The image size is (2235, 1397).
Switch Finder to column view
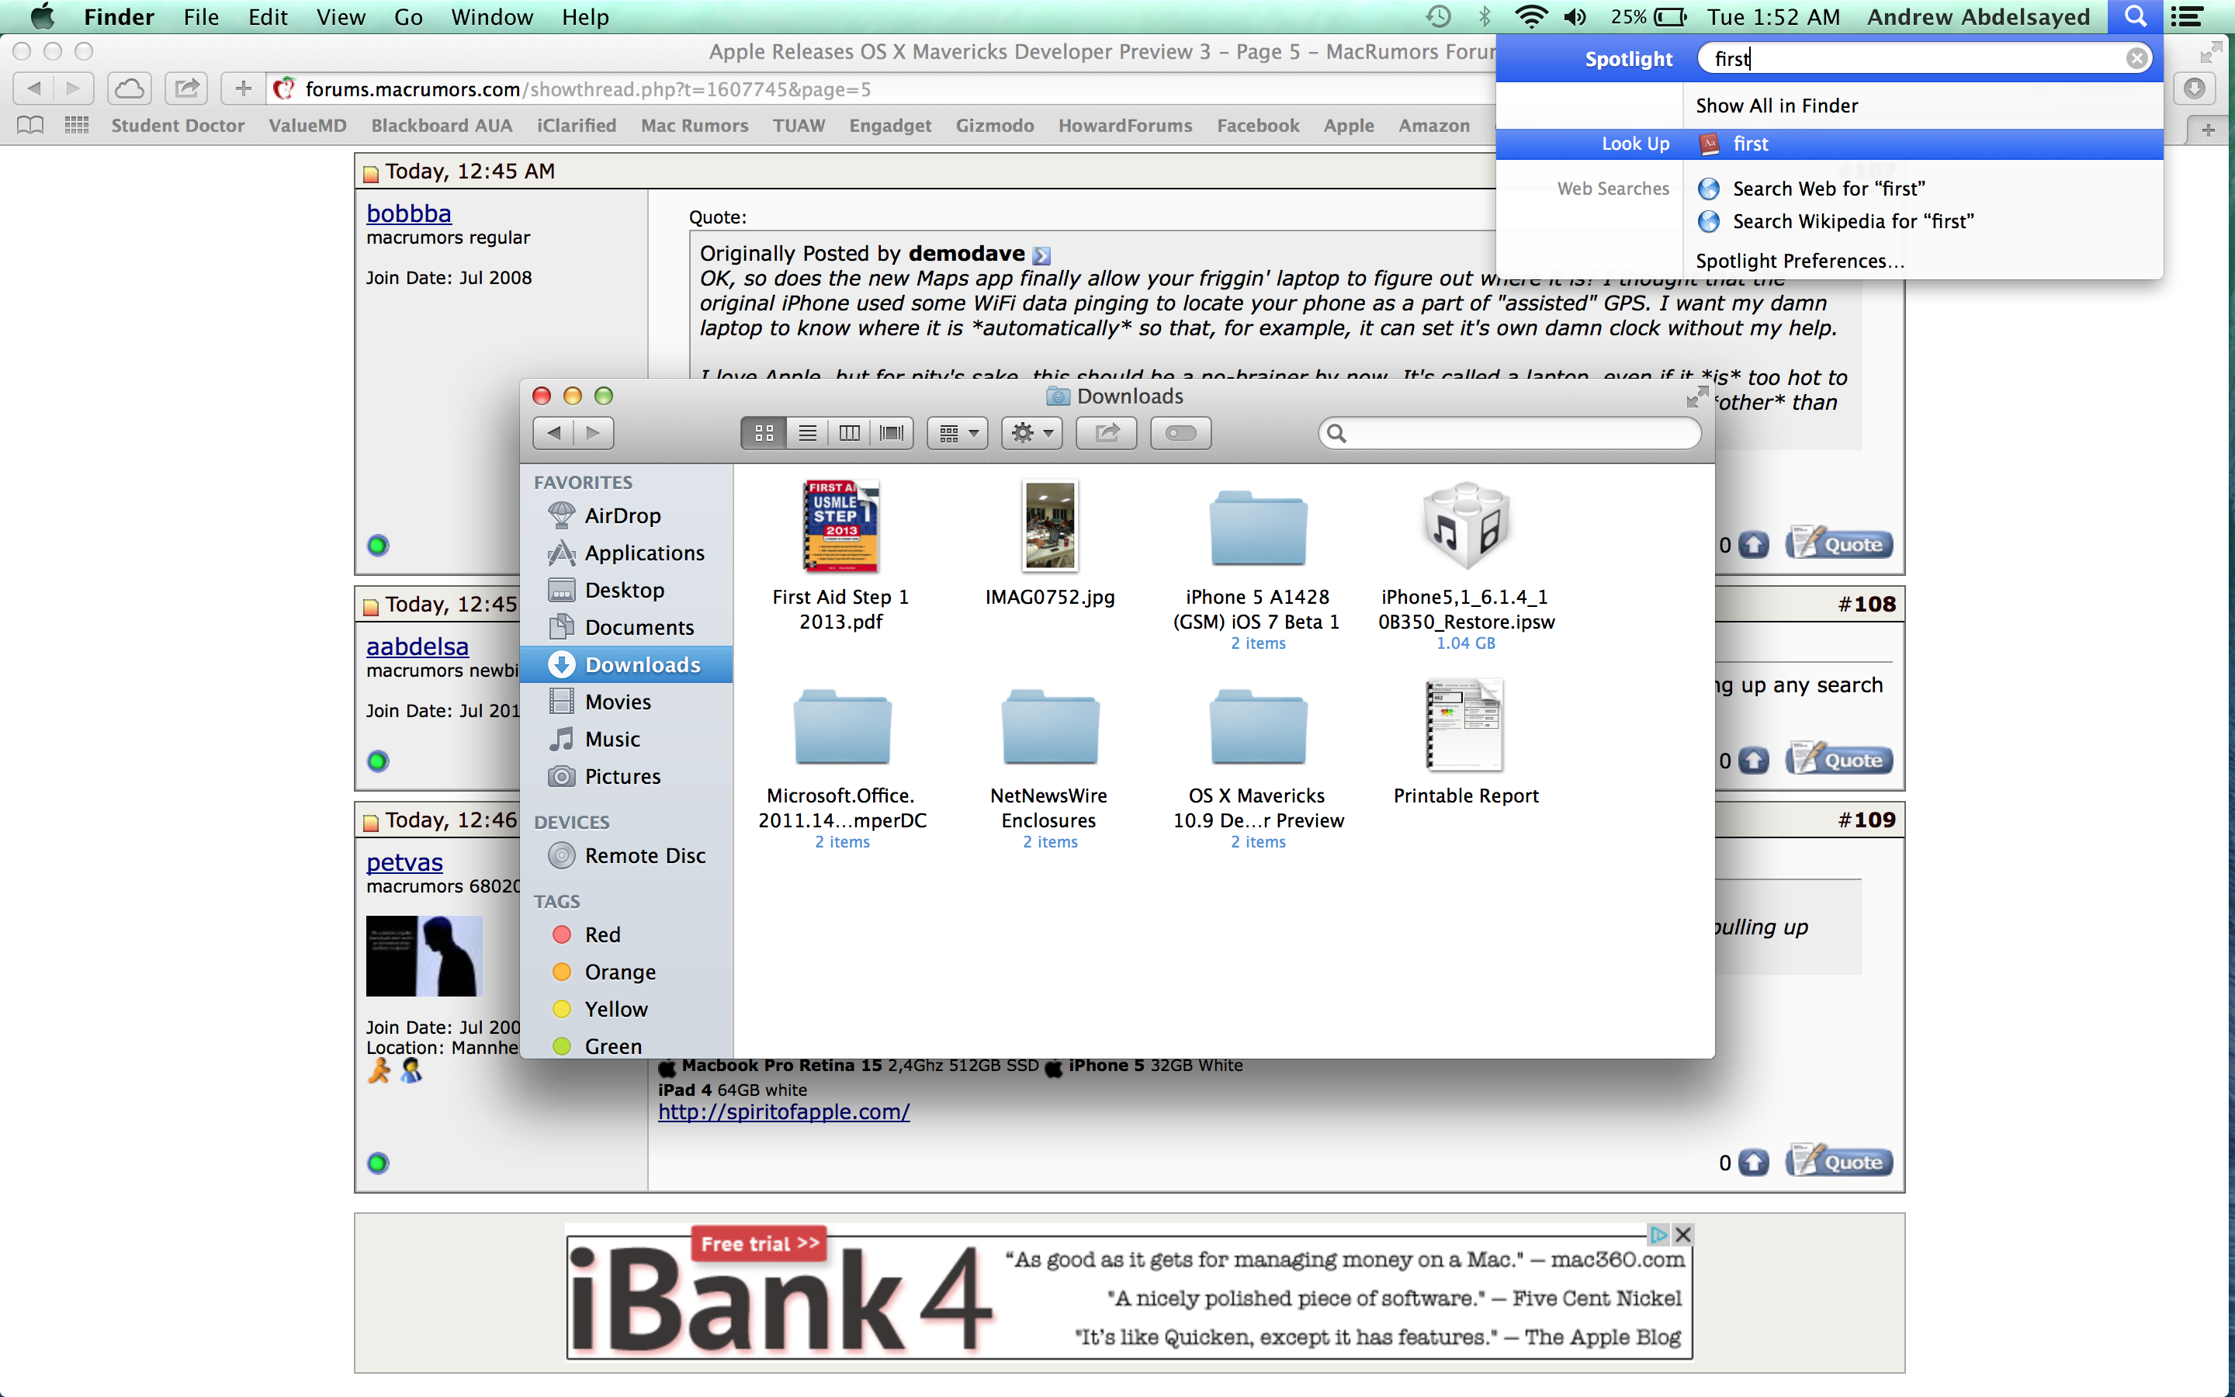pyautogui.click(x=850, y=432)
